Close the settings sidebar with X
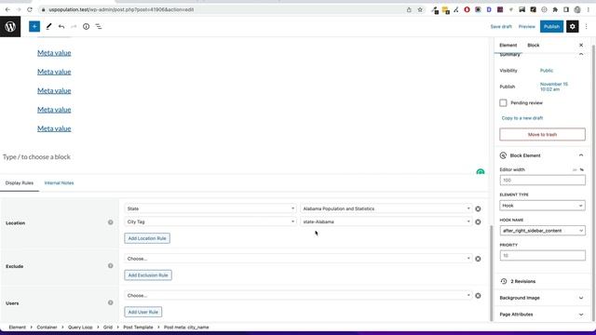The image size is (596, 335). coord(581,46)
